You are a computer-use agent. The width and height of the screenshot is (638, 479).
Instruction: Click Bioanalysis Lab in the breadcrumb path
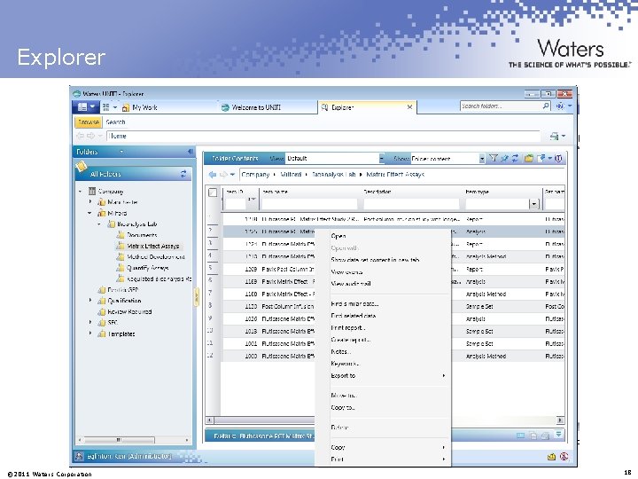[334, 175]
